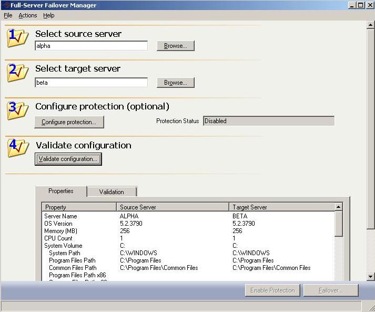Switch to the Validation tab
Image resolution: width=375 pixels, height=312 pixels.
coord(112,192)
